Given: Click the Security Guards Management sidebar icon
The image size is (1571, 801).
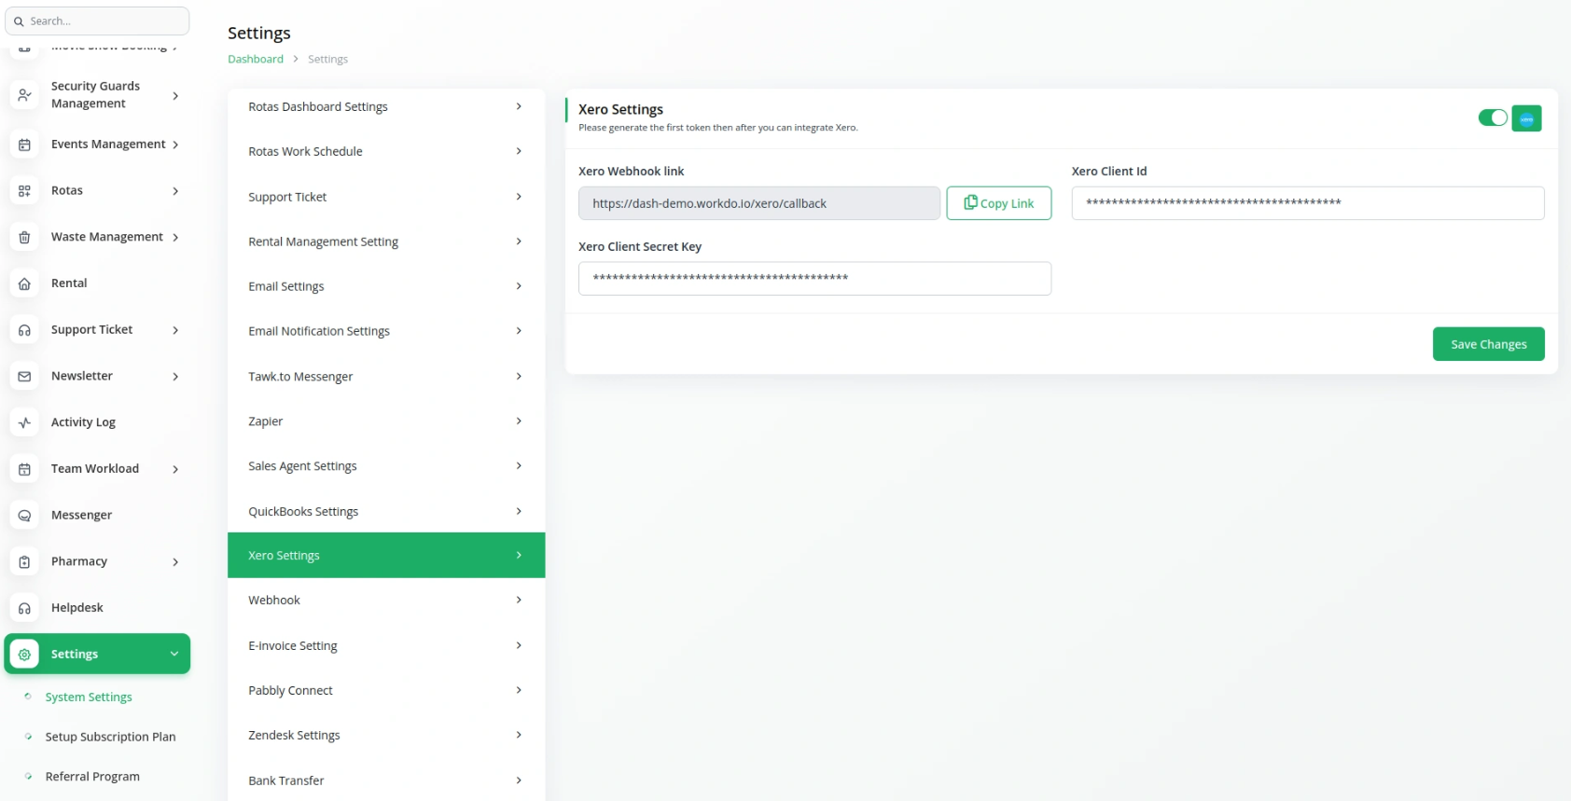Looking at the screenshot, I should pyautogui.click(x=24, y=95).
